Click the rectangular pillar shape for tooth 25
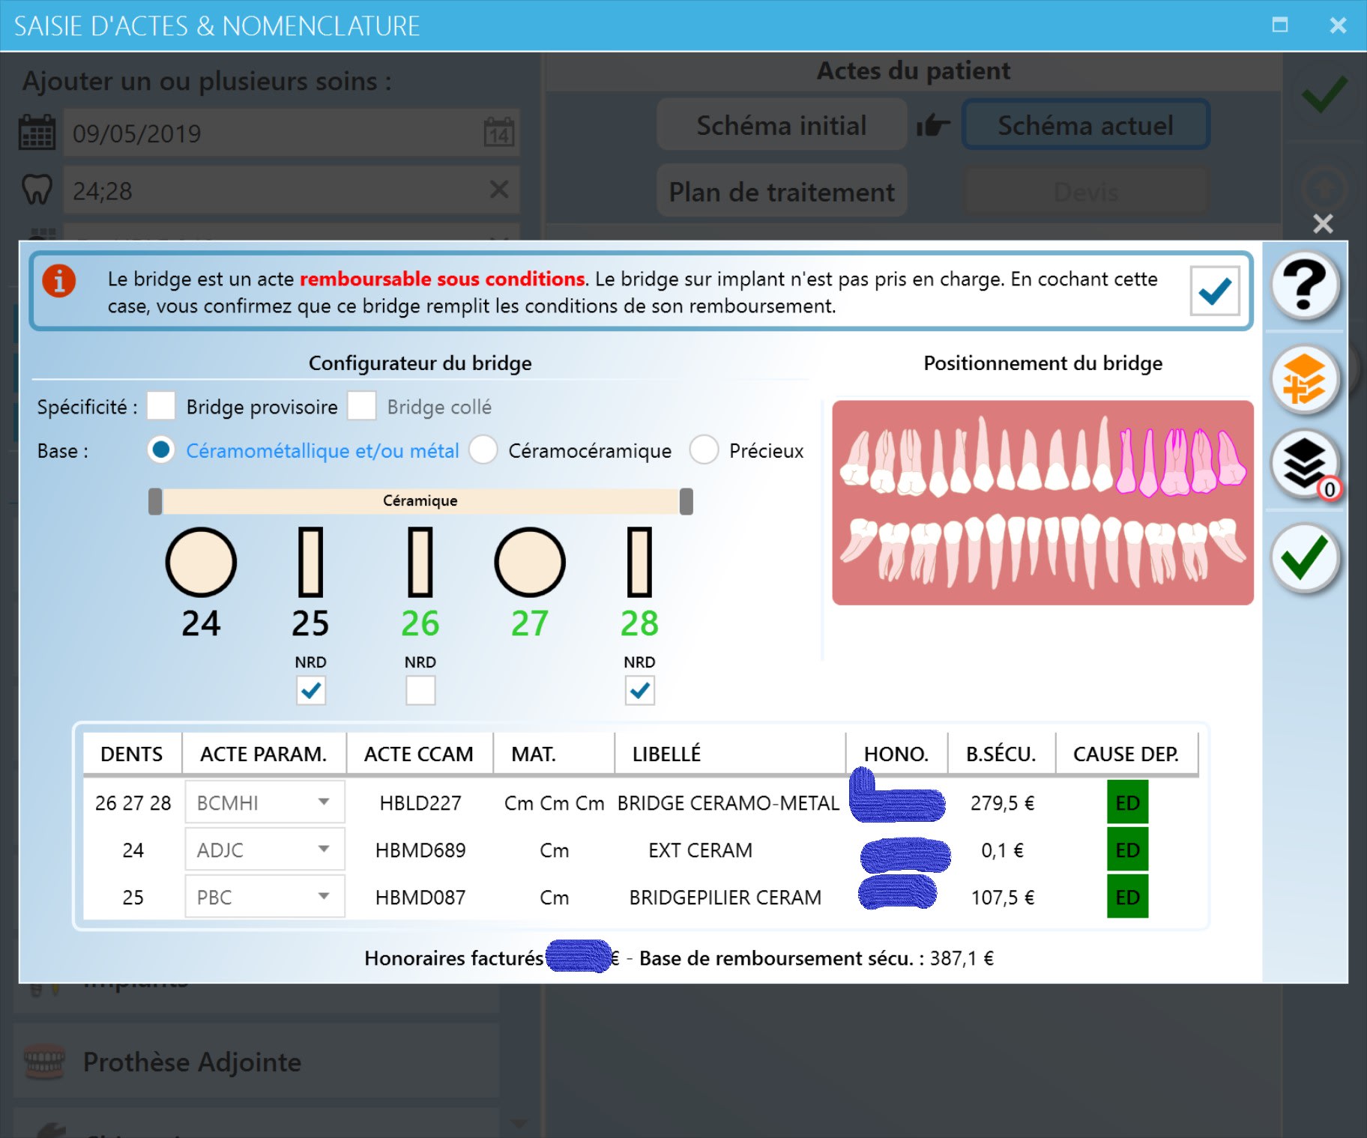Viewport: 1367px width, 1138px height. pos(310,562)
